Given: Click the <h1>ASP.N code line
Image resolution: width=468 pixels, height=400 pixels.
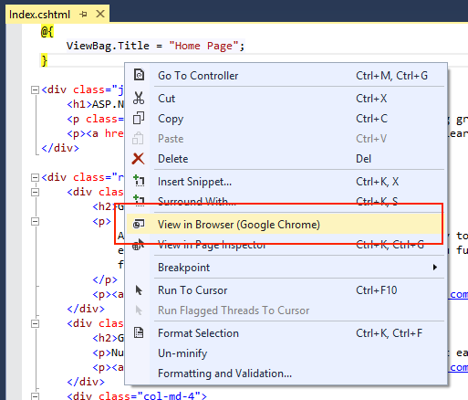Looking at the screenshot, I should (x=96, y=104).
